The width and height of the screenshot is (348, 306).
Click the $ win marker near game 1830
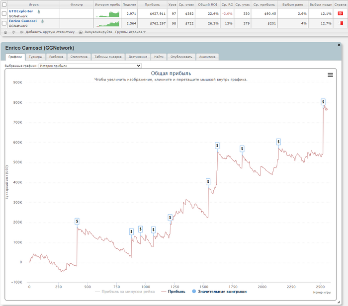click(x=242, y=149)
